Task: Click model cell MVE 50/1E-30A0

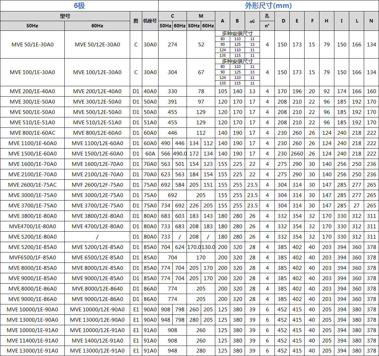Action: coord(32,44)
